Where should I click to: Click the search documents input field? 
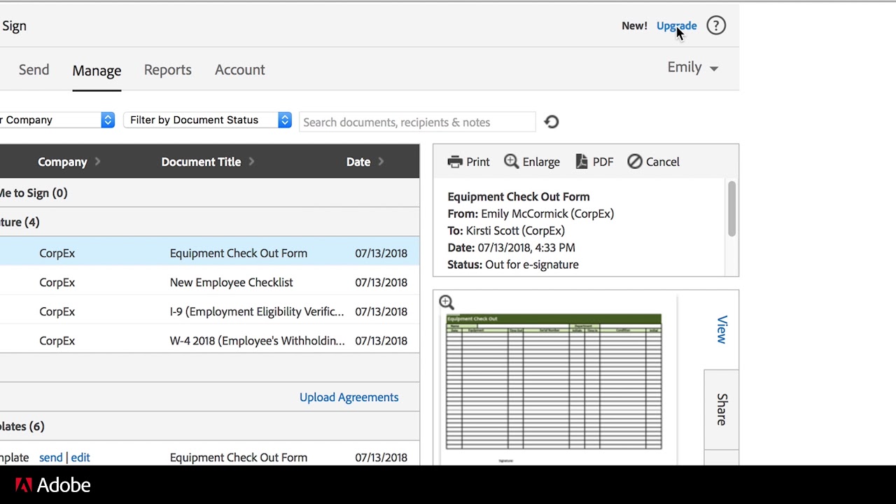click(417, 122)
